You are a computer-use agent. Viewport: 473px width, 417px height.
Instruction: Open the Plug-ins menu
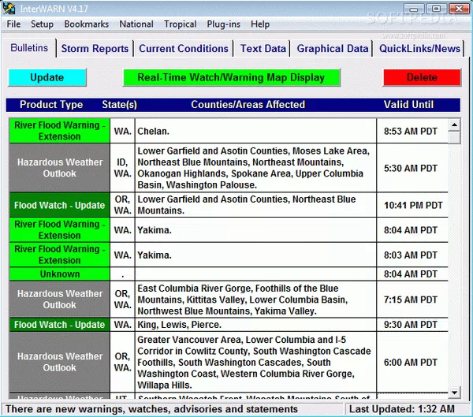(x=224, y=24)
